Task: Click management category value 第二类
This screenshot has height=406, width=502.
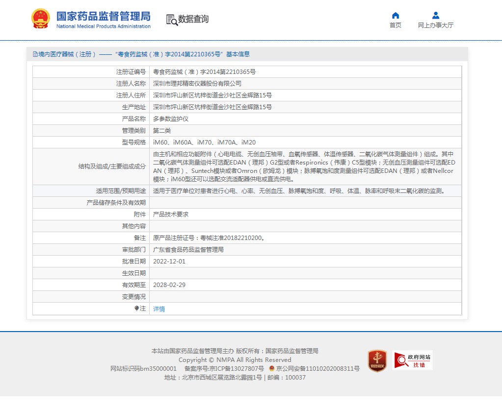Action: click(x=162, y=131)
